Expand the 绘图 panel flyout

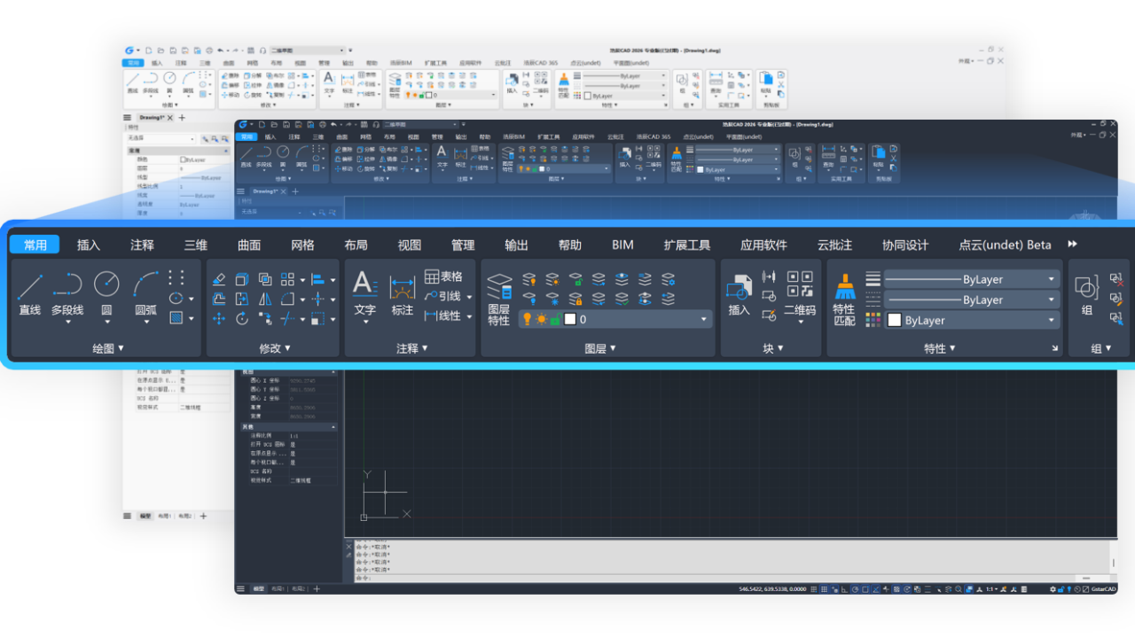[x=109, y=348]
